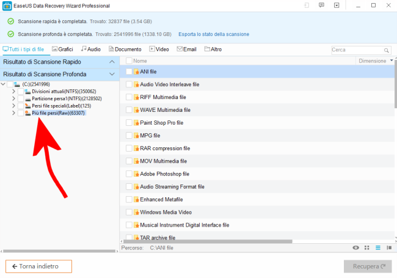Check the Più file persi(Raw) checkbox
397x278 pixels.
(x=21, y=113)
